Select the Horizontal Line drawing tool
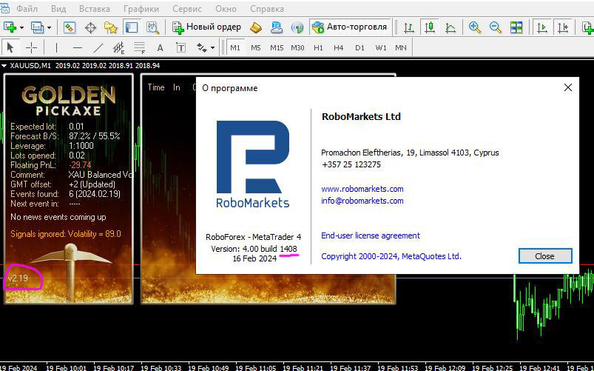Screen dimensions: 594x371 click(77, 48)
